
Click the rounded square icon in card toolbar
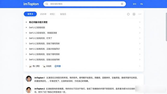click(x=134, y=14)
